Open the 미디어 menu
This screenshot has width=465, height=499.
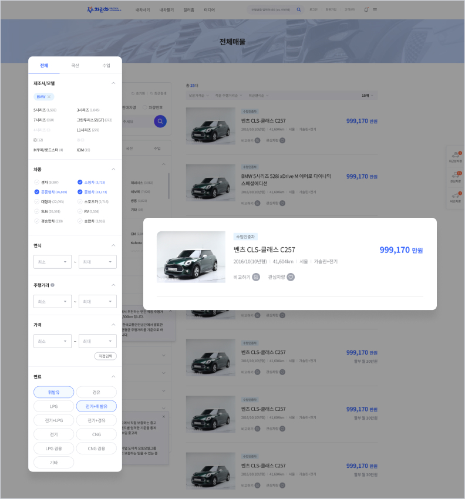(210, 10)
